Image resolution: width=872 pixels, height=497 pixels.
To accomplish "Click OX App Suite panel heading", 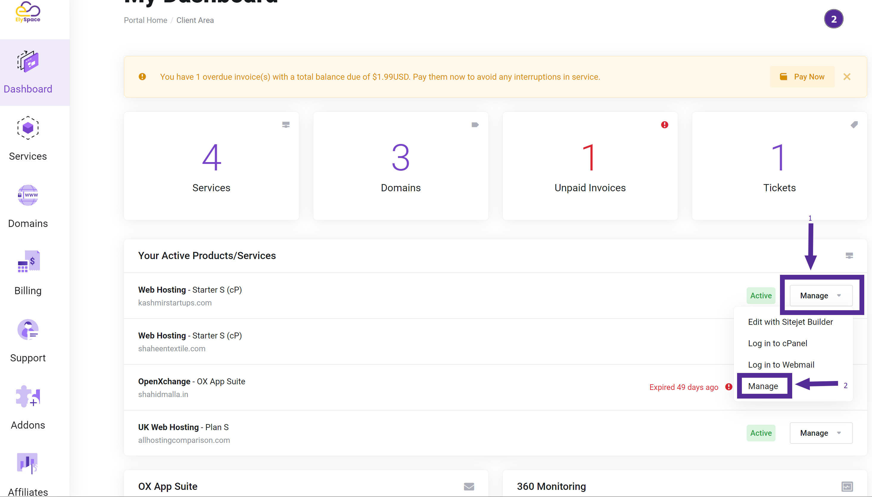I will click(168, 486).
